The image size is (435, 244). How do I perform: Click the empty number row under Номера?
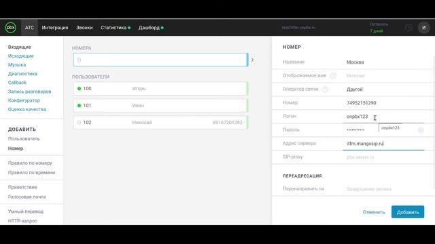coord(160,60)
